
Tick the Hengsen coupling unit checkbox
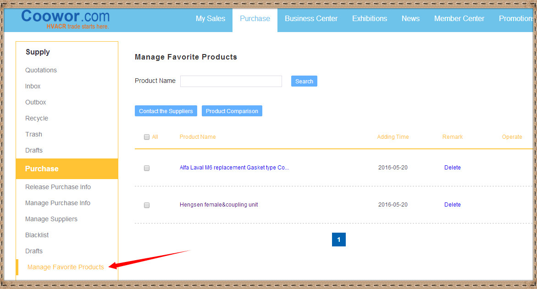click(x=147, y=205)
